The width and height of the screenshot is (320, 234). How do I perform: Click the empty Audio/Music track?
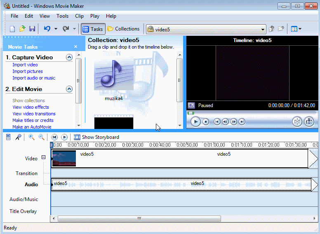click(184, 199)
